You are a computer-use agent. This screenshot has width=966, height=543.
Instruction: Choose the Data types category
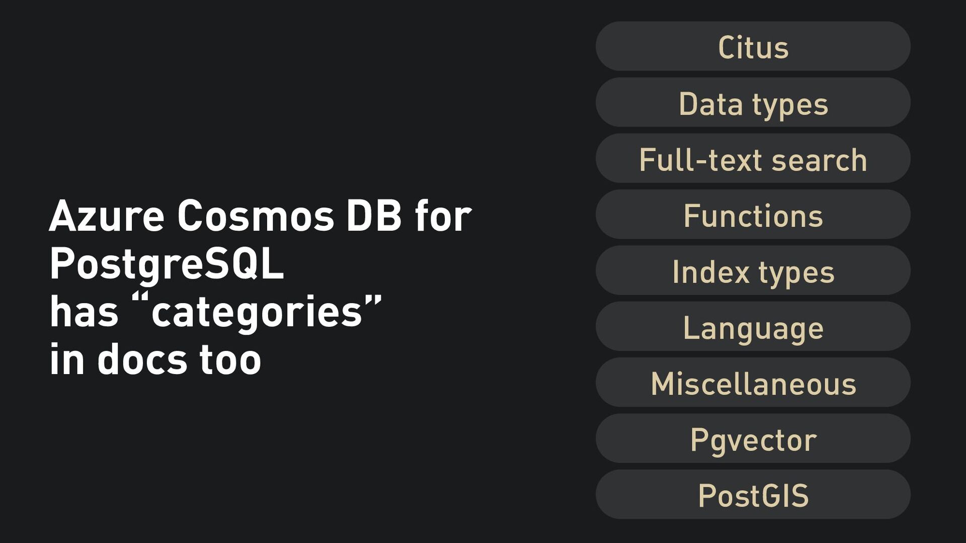tap(753, 102)
